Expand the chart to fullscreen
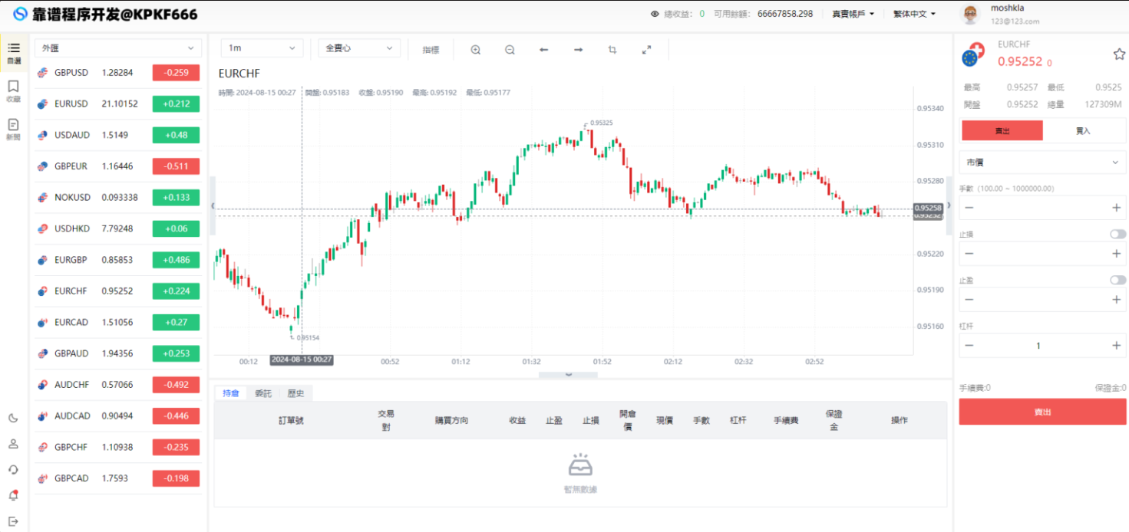Viewport: 1129px width, 532px height. click(646, 50)
